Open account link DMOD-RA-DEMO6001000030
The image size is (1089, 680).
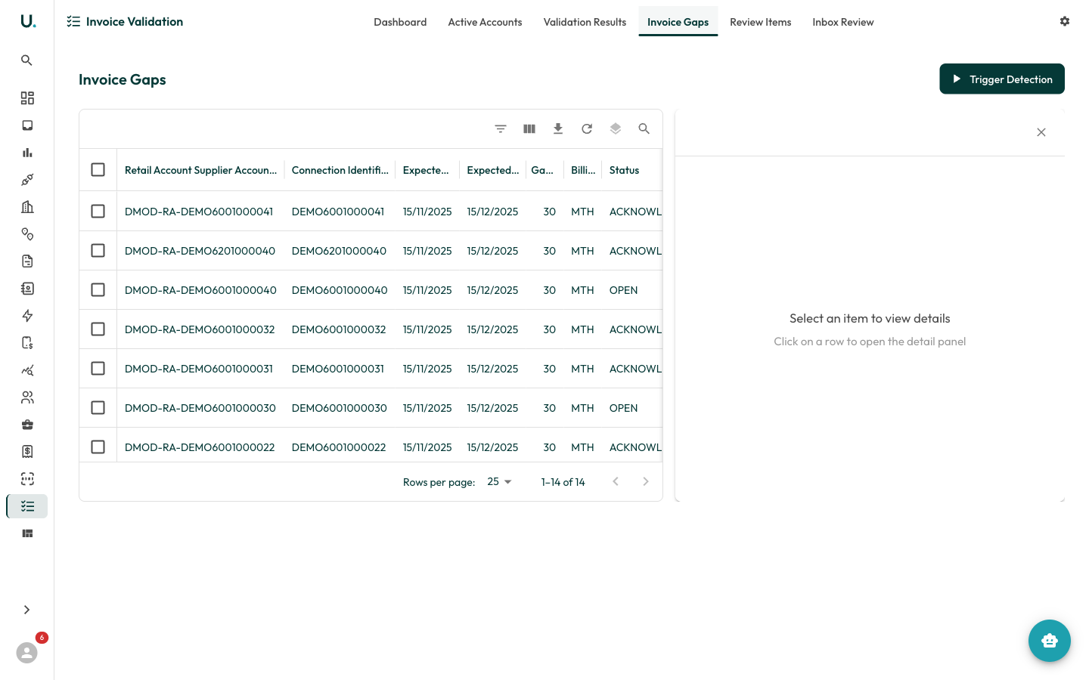click(200, 408)
